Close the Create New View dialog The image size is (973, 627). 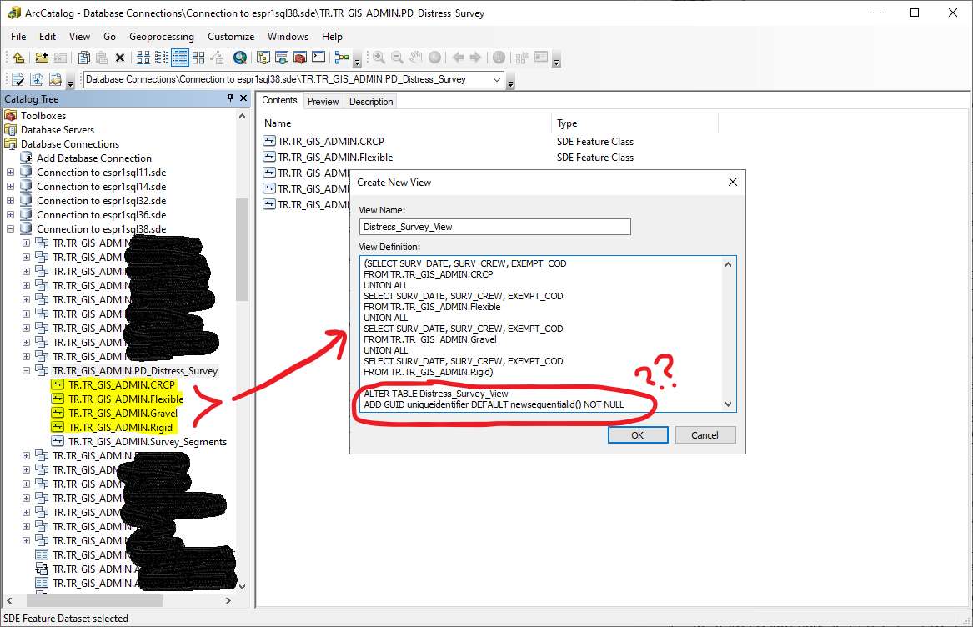[x=732, y=182]
